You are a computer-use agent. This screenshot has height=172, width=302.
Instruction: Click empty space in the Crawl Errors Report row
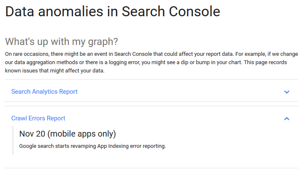click(167, 118)
